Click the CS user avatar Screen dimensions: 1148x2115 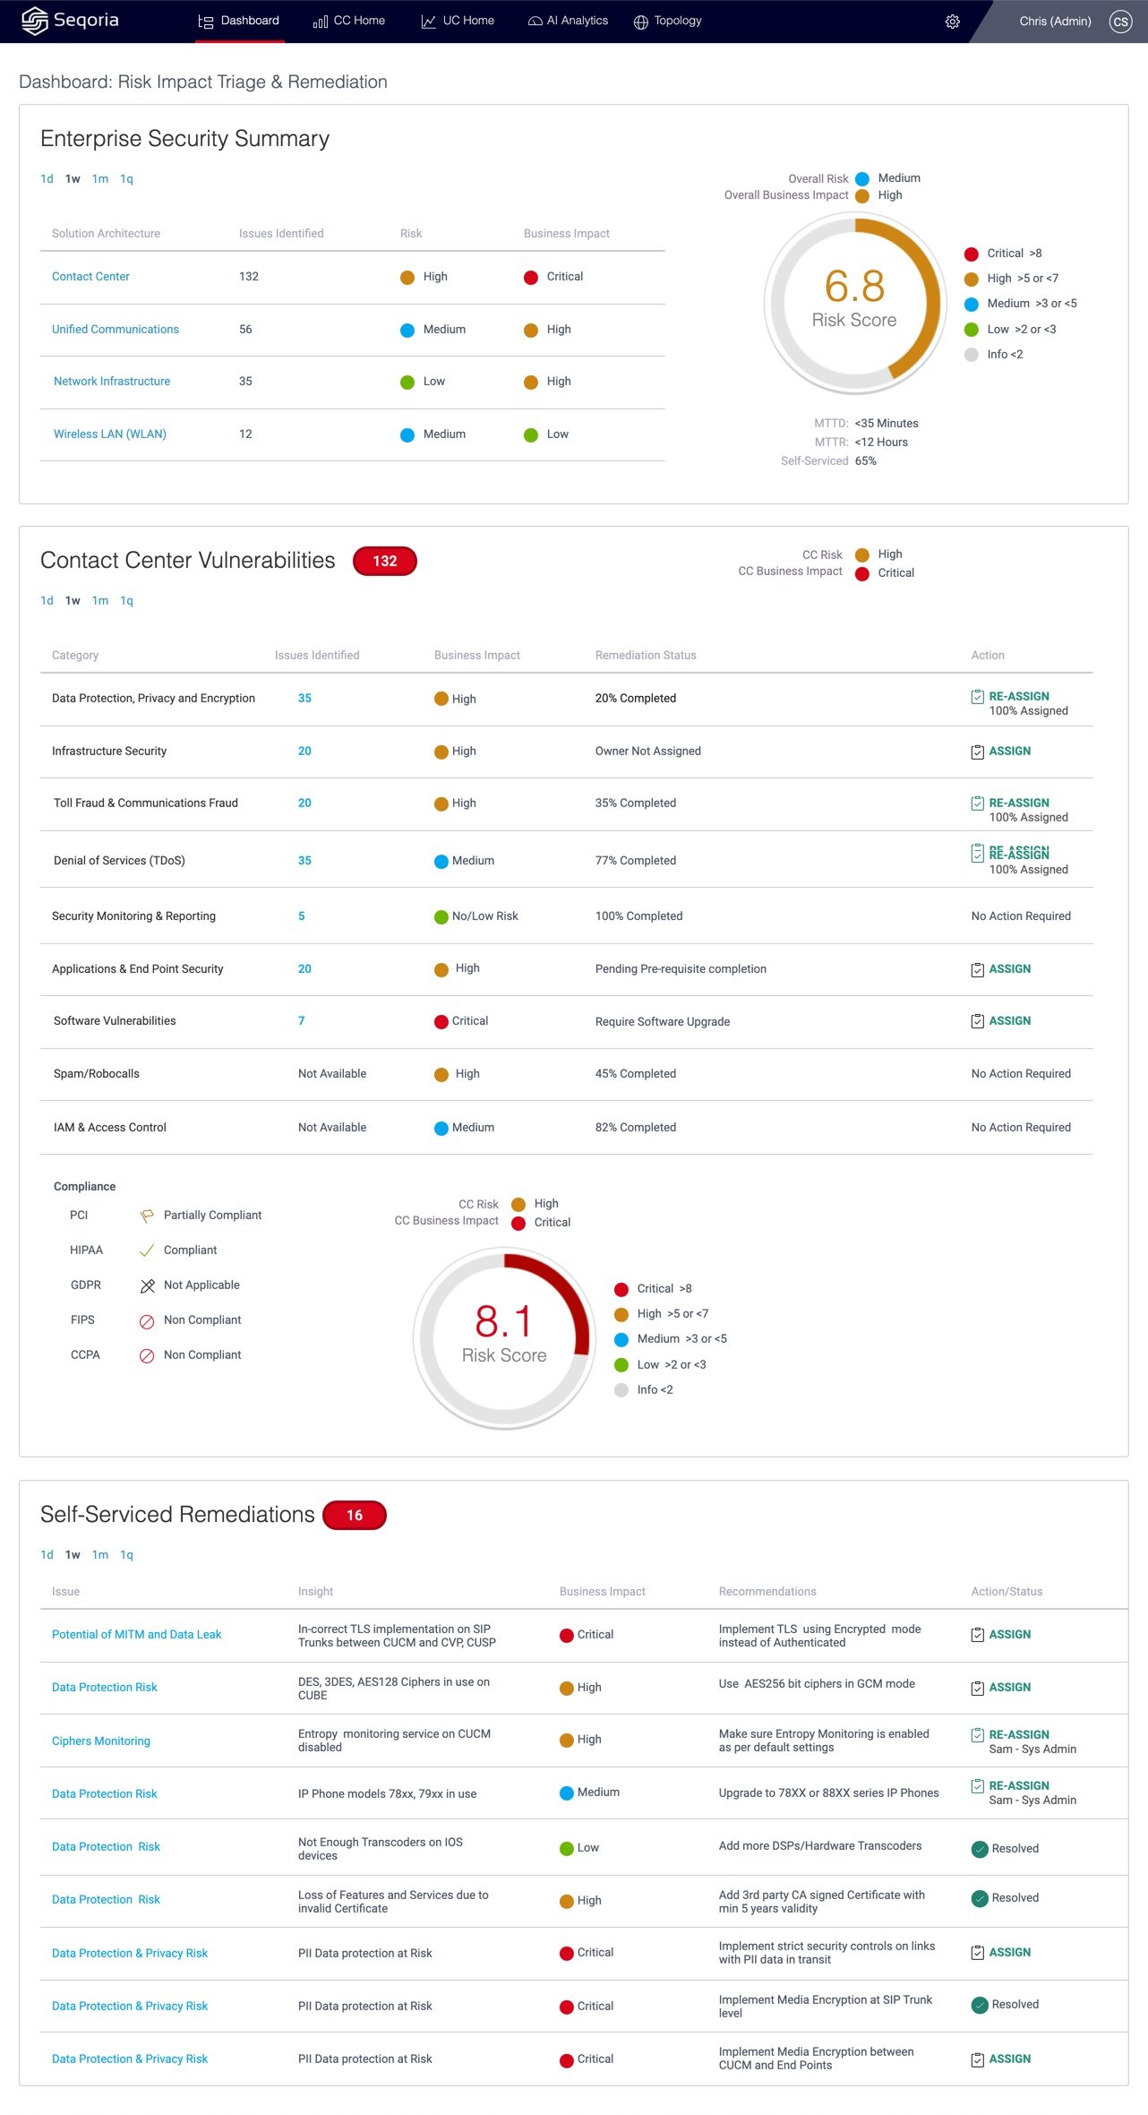point(1120,21)
